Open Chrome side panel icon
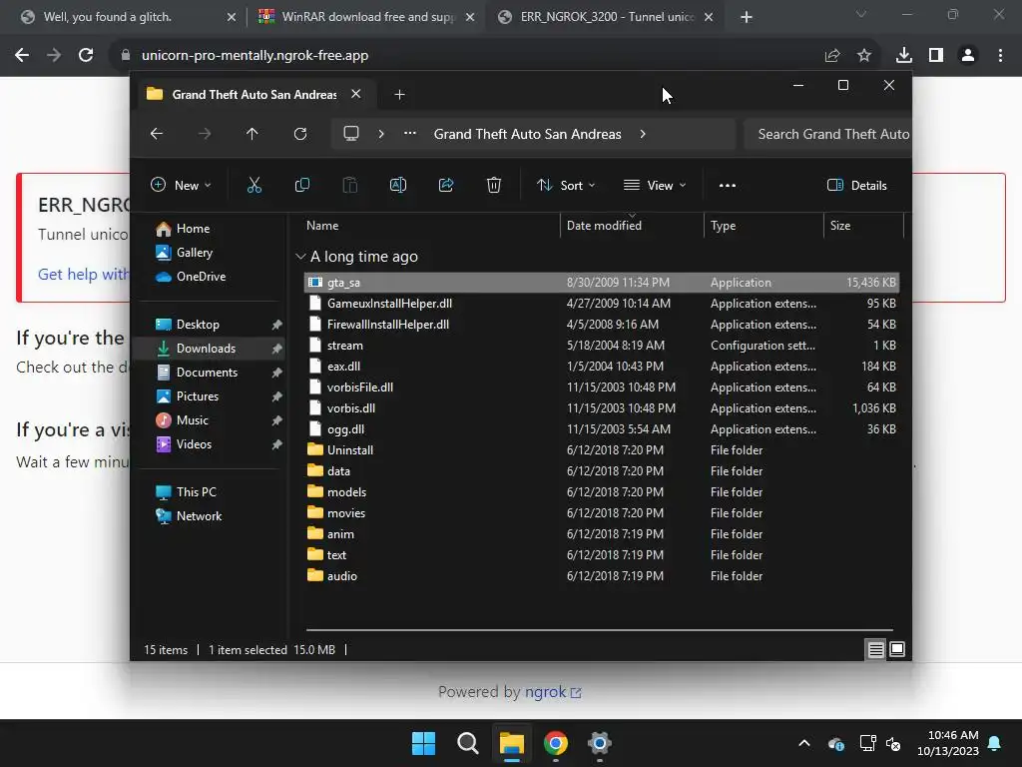1022x767 pixels. 936,56
